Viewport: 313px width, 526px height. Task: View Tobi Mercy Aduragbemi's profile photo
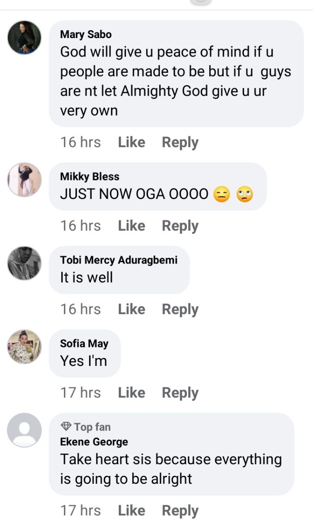25,263
